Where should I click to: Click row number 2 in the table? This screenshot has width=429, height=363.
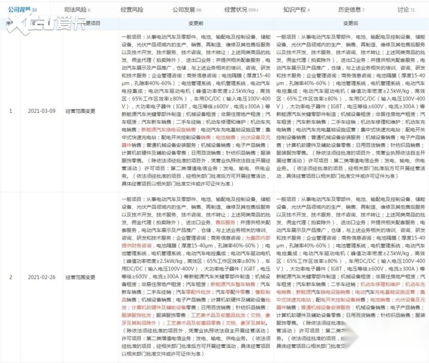[11, 277]
